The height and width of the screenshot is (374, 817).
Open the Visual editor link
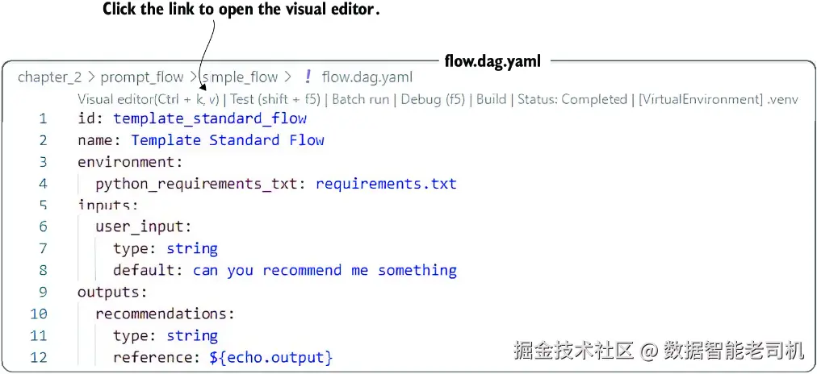click(x=149, y=99)
